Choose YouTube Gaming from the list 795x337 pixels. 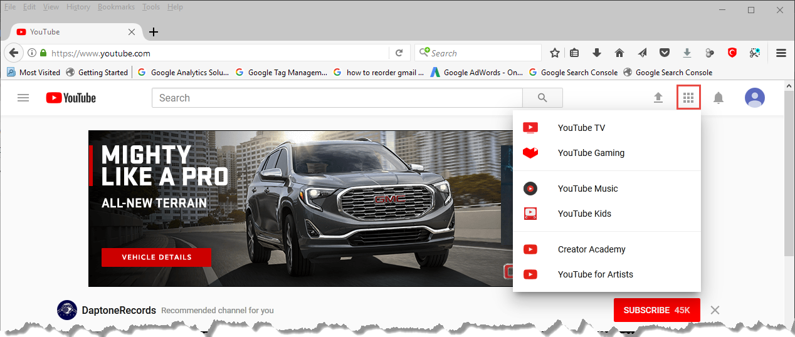click(591, 153)
